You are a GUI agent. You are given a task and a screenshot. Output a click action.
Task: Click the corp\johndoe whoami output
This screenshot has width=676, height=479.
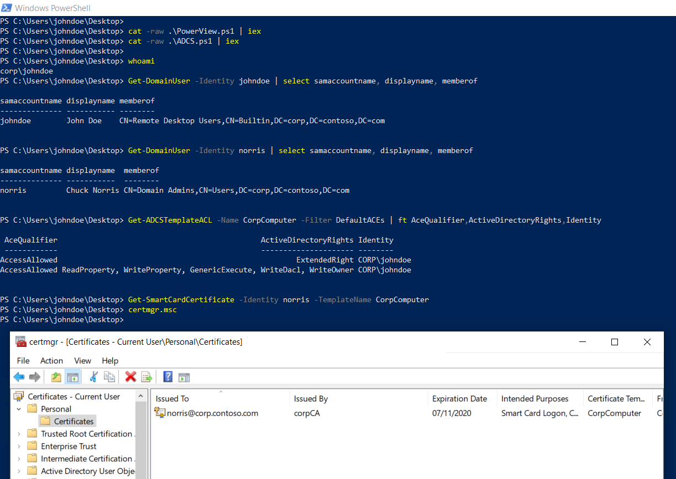pyautogui.click(x=27, y=71)
